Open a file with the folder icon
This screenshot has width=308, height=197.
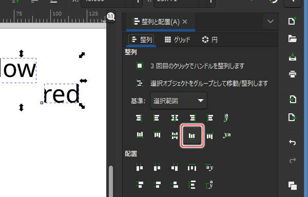coord(292,38)
